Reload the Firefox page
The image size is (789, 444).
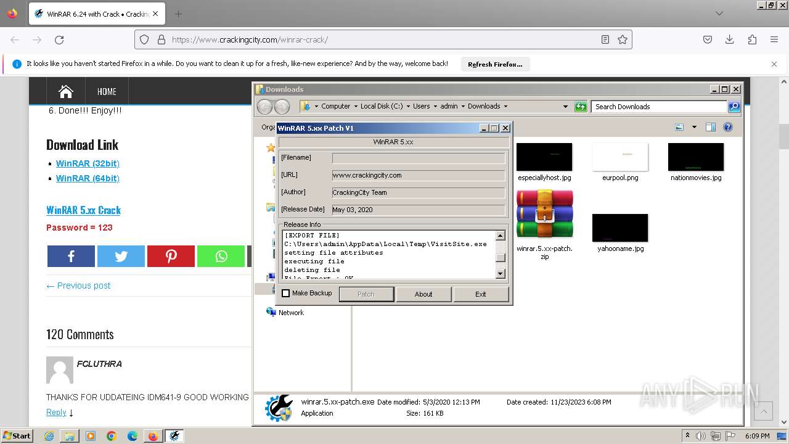click(59, 39)
